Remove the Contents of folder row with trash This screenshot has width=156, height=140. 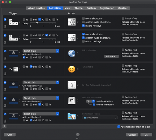(5, 121)
